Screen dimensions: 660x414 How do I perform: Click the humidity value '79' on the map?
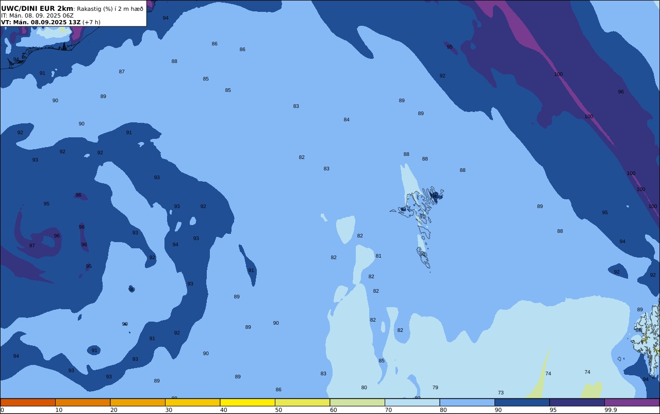point(435,388)
